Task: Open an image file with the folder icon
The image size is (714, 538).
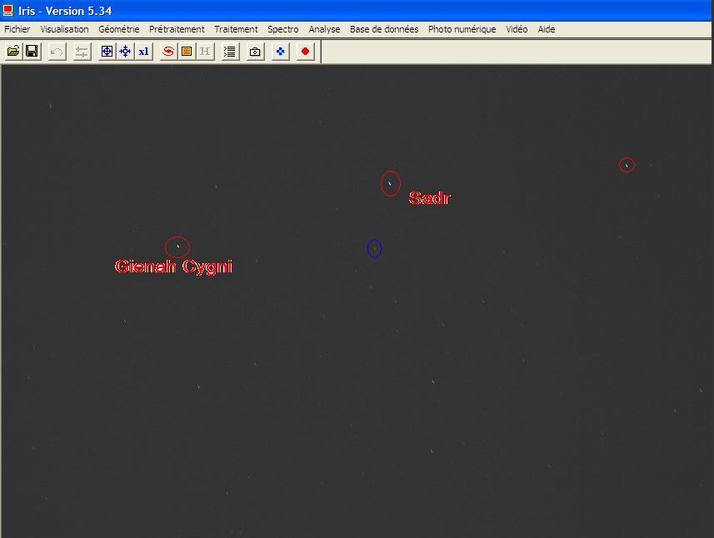Action: click(13, 52)
